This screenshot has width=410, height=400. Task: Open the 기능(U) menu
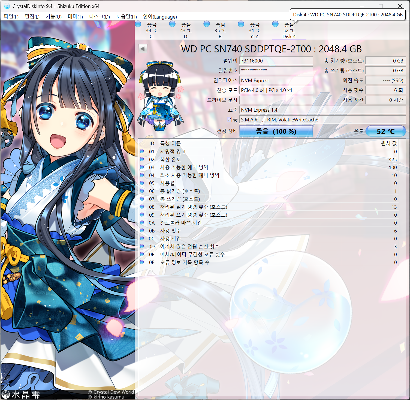pyautogui.click(x=53, y=17)
